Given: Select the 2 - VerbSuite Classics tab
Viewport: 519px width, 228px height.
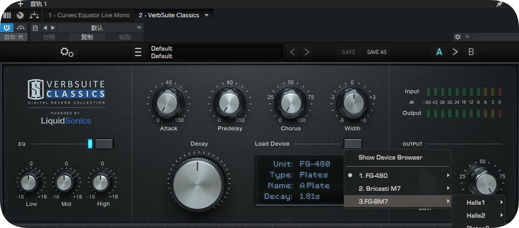Looking at the screenshot, I should 169,15.
